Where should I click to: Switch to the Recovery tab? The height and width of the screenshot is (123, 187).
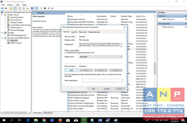pyautogui.click(x=83, y=32)
